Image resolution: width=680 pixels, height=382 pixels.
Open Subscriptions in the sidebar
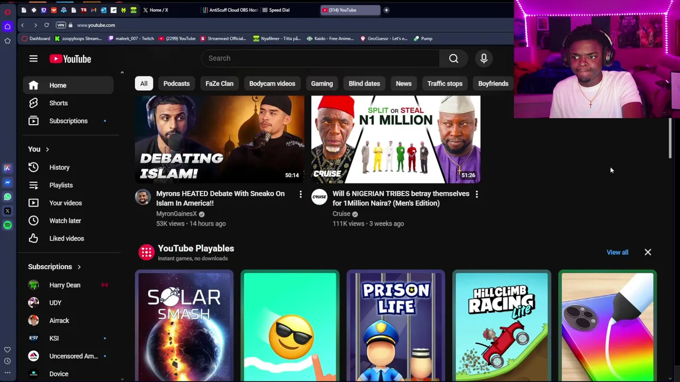tap(68, 121)
